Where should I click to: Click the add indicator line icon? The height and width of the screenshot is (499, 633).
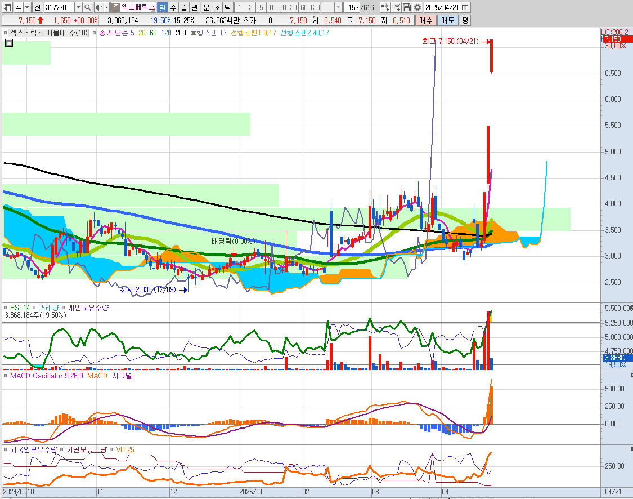click(x=396, y=7)
